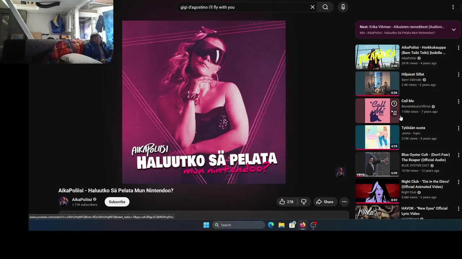Like the video with 278 likes
Screen dimensions: 462x259
[x=286, y=202]
